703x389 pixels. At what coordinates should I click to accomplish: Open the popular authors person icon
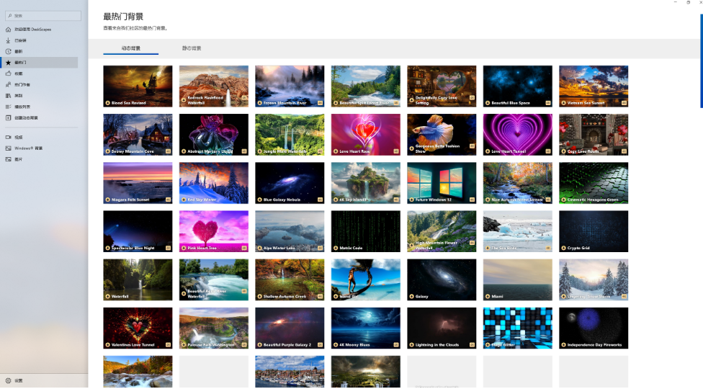click(x=9, y=84)
